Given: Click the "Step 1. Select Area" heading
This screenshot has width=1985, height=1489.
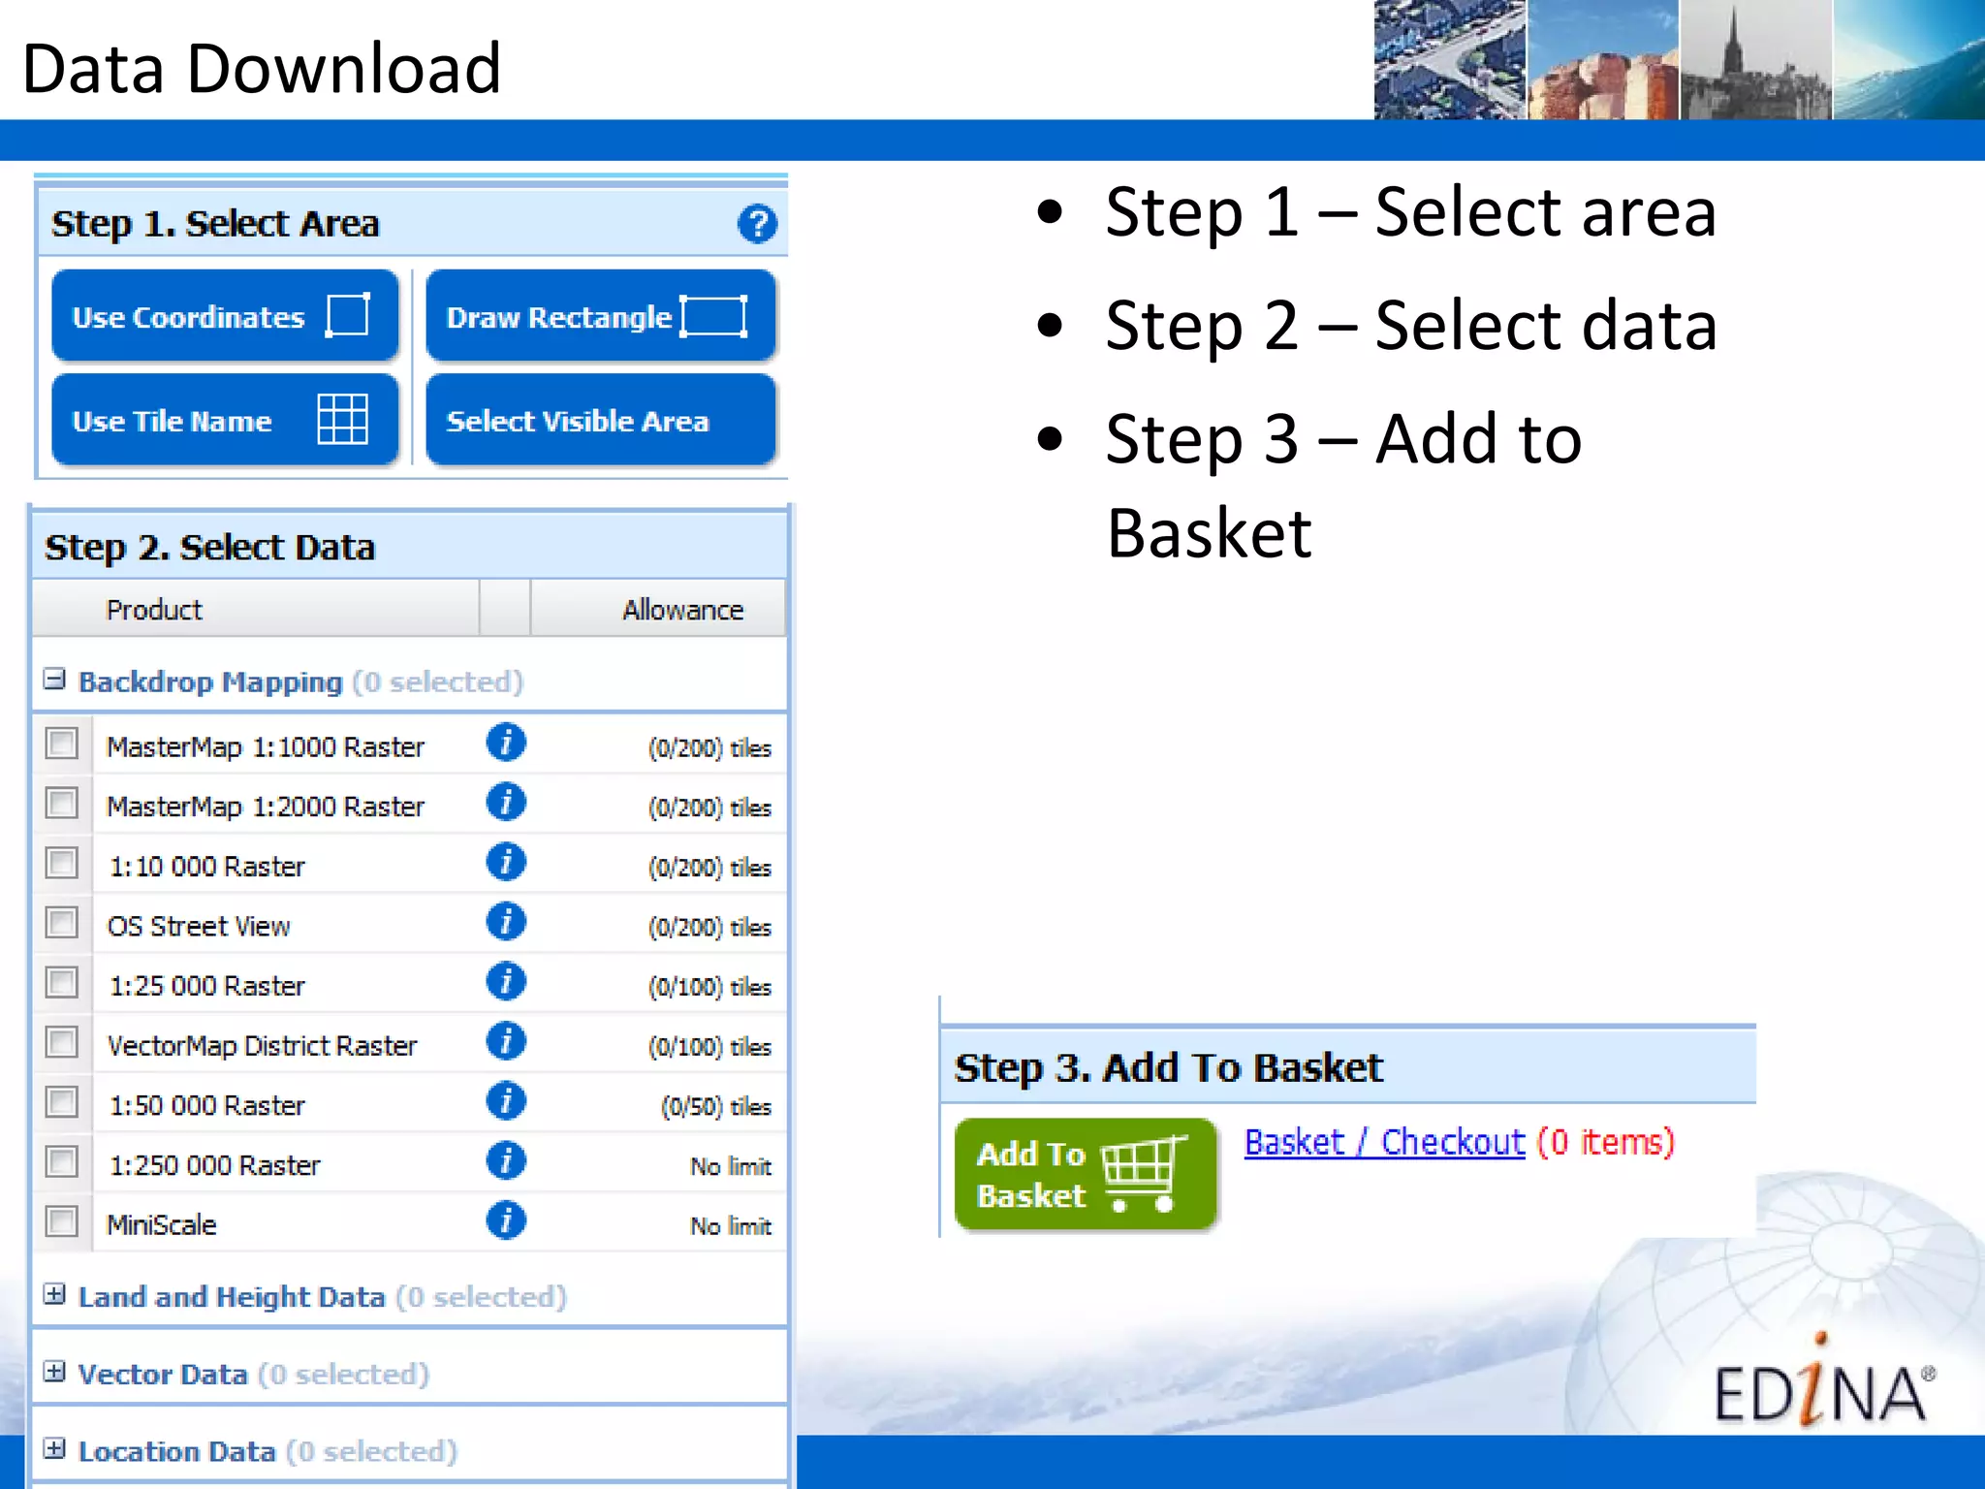Looking at the screenshot, I should 215,224.
